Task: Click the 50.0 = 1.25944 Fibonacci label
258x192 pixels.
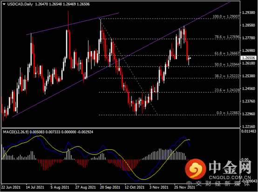Action: tap(227, 64)
